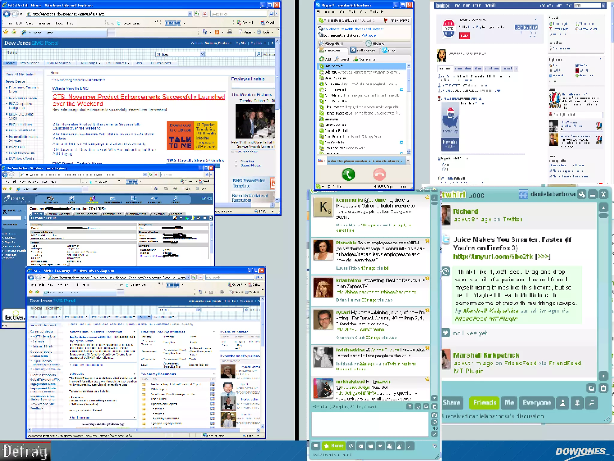614x461 pixels.
Task: Click the twhirl Home button
Action: tap(334, 446)
